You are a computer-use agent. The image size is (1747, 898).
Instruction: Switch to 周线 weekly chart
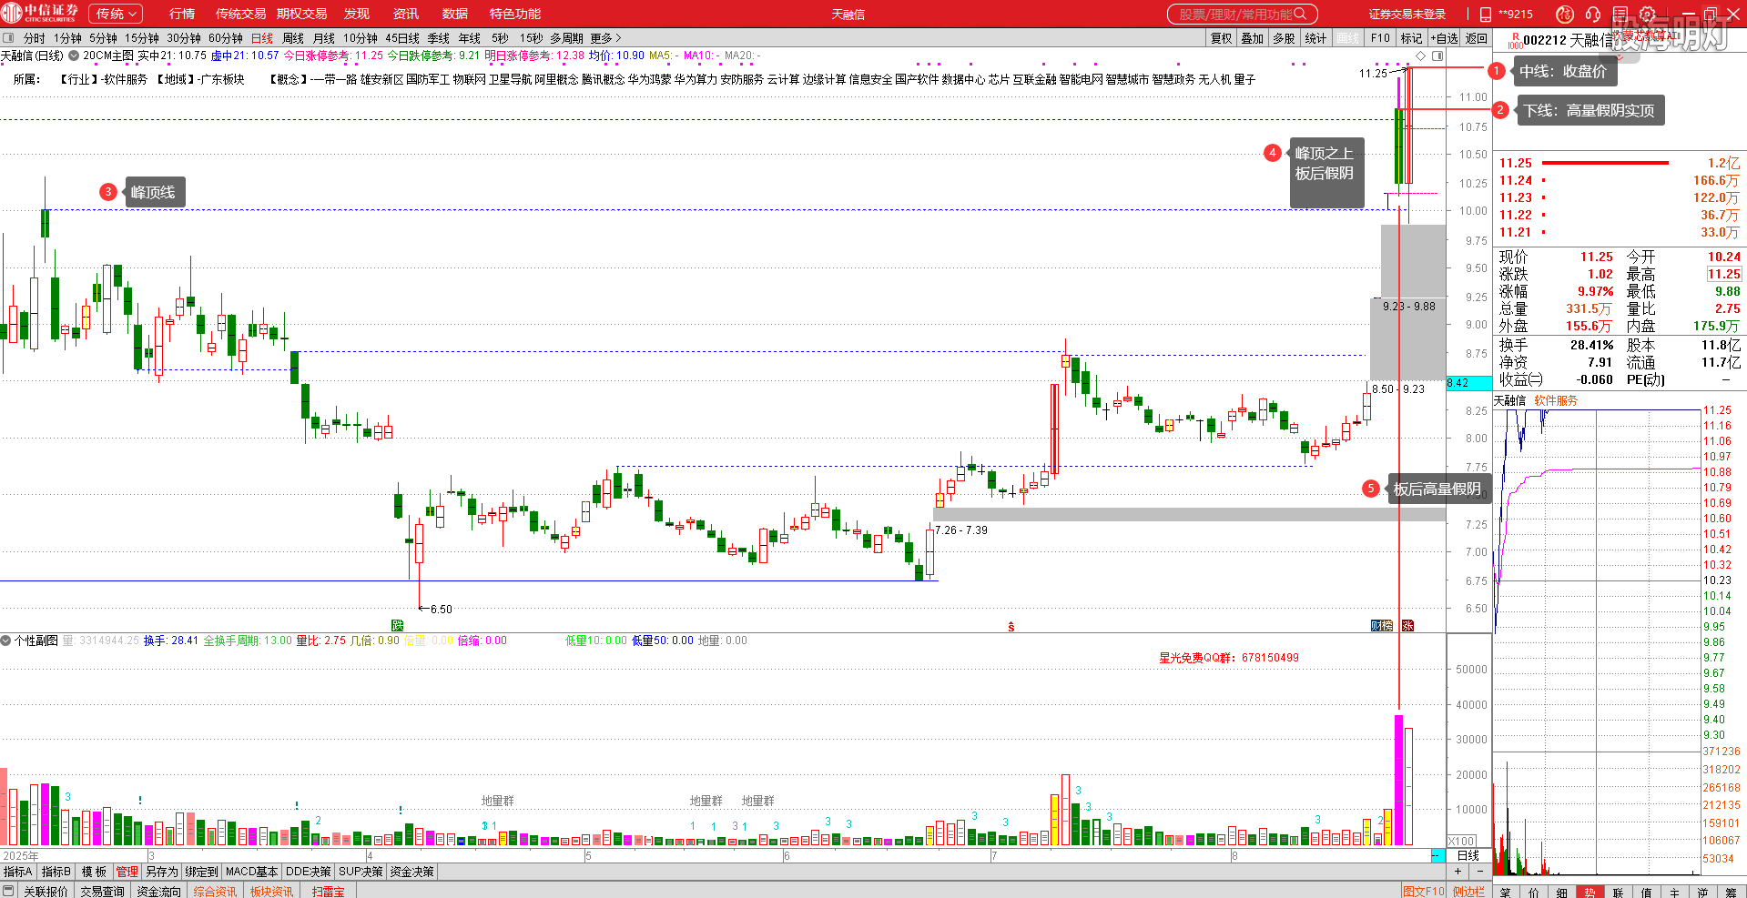click(x=293, y=38)
